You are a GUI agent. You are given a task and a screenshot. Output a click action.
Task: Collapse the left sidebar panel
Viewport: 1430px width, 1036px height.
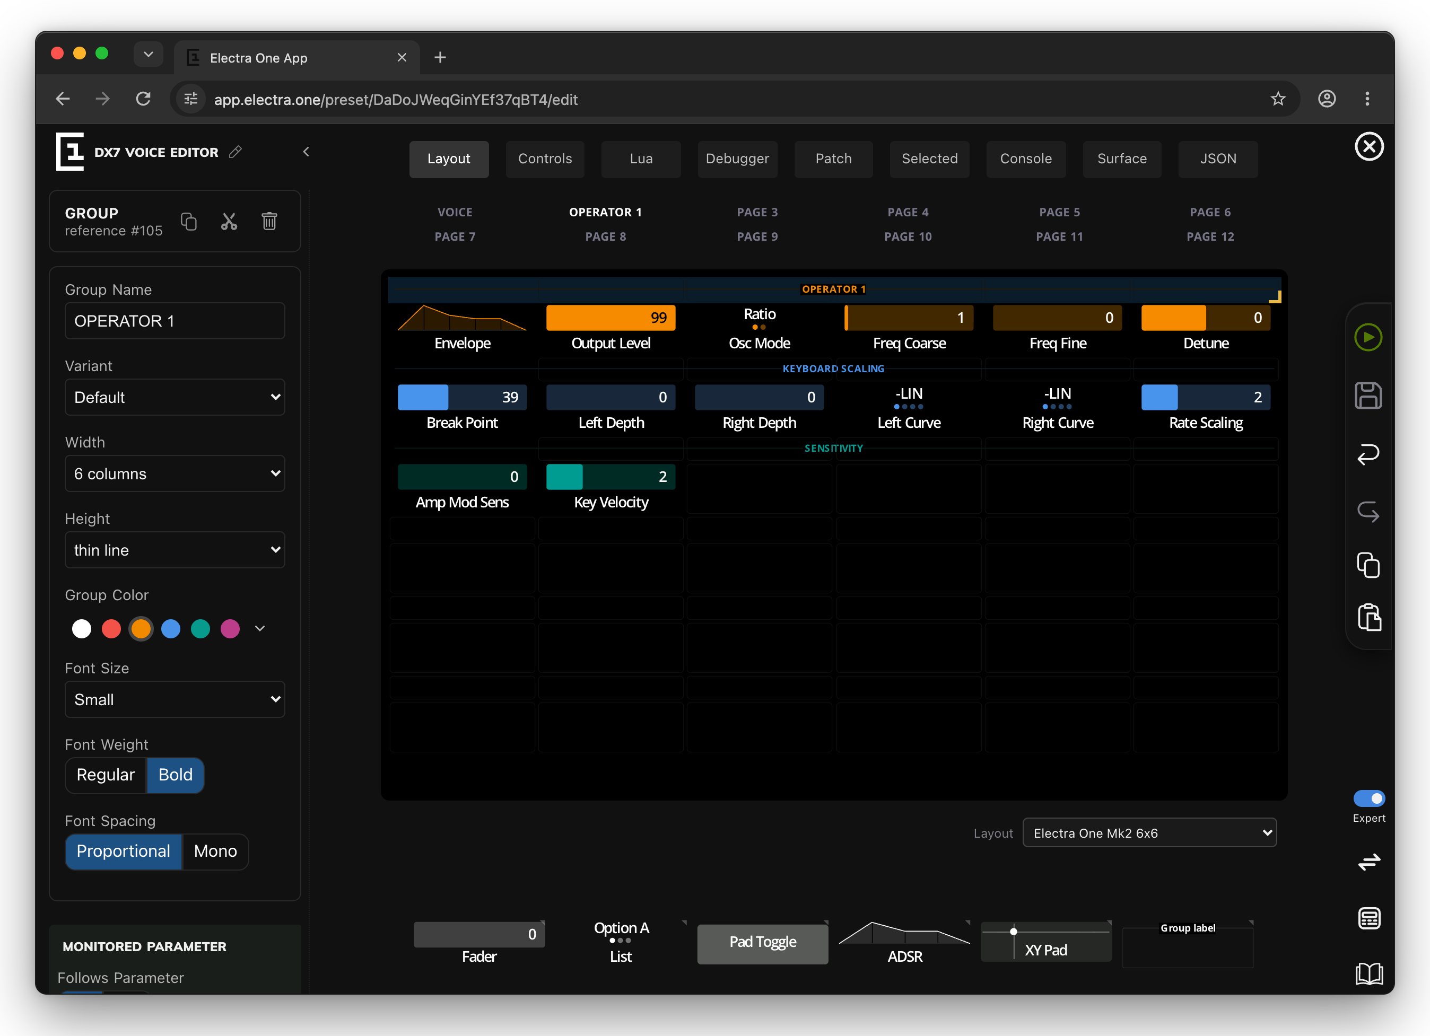[307, 151]
